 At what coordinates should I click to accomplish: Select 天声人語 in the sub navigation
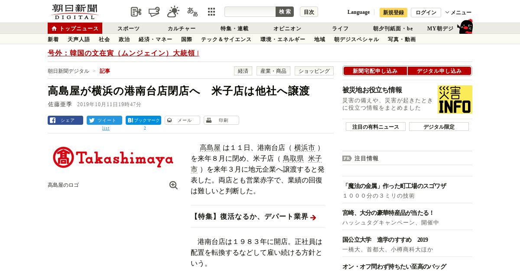click(x=79, y=39)
